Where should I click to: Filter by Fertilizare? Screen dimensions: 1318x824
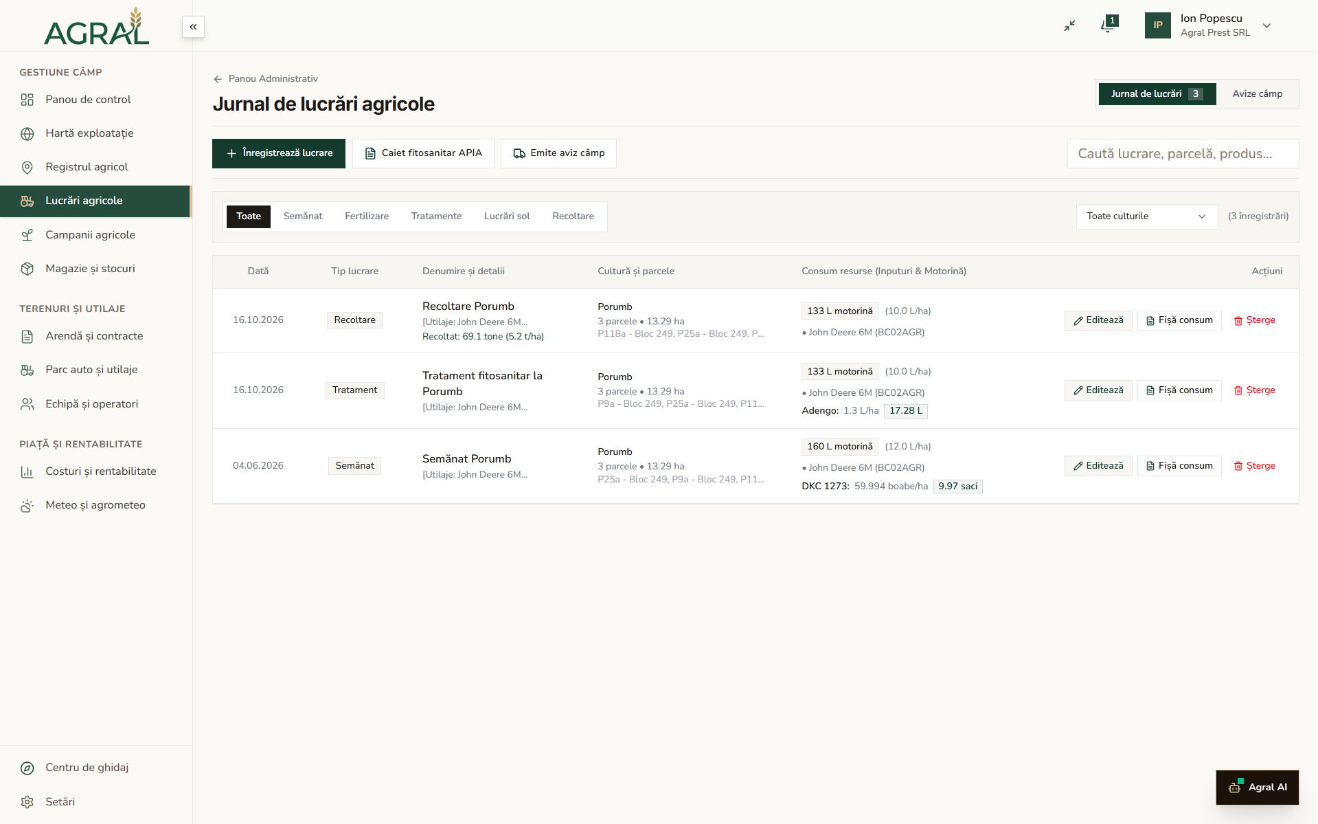pos(367,216)
